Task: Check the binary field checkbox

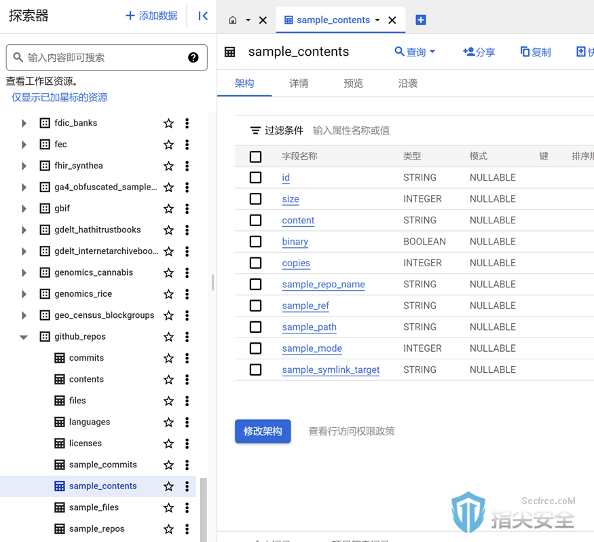Action: [255, 241]
